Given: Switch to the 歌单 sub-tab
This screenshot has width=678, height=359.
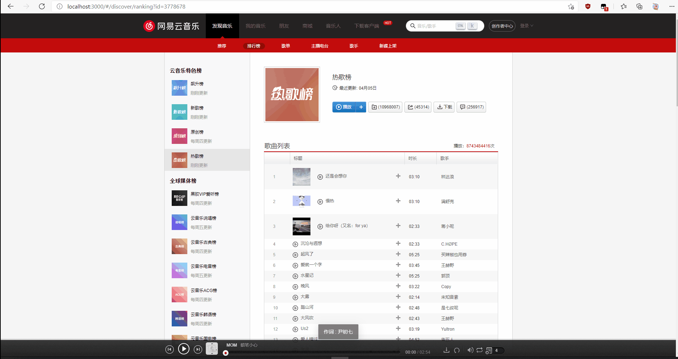Looking at the screenshot, I should 286,46.
